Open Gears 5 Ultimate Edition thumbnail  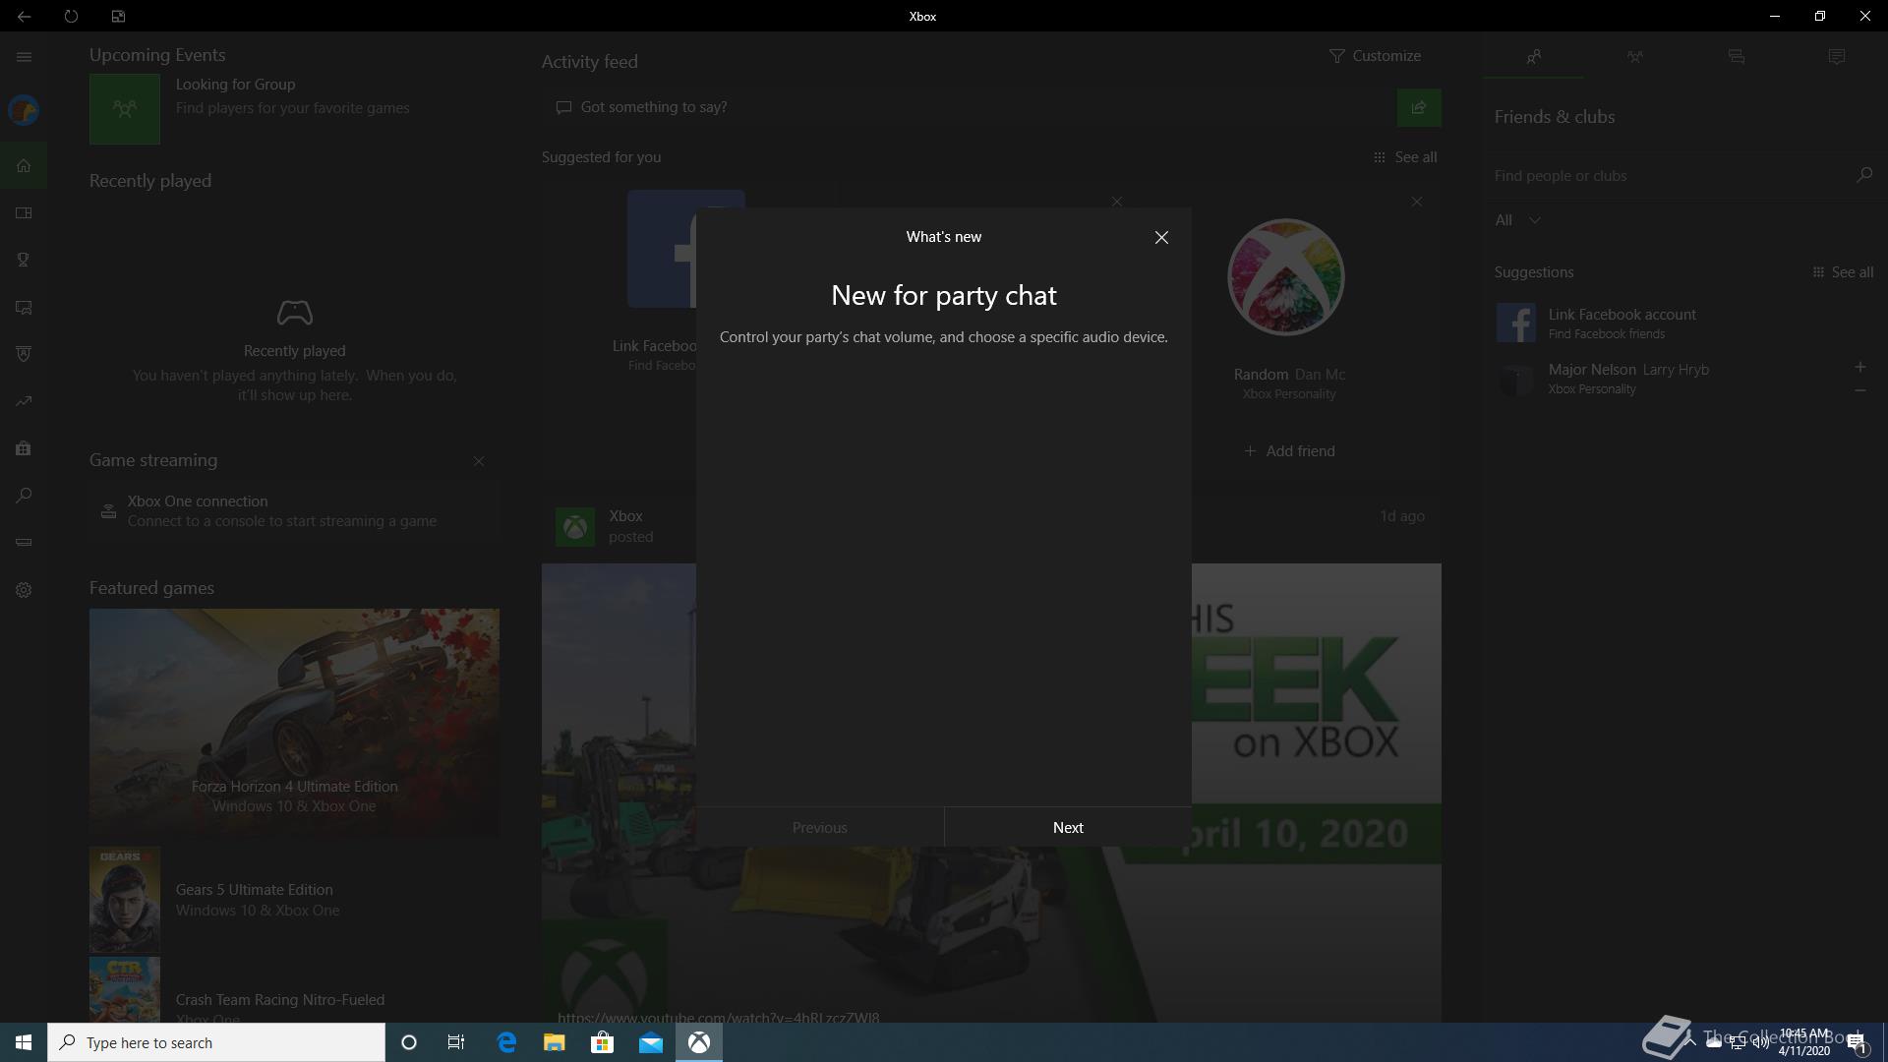(125, 900)
